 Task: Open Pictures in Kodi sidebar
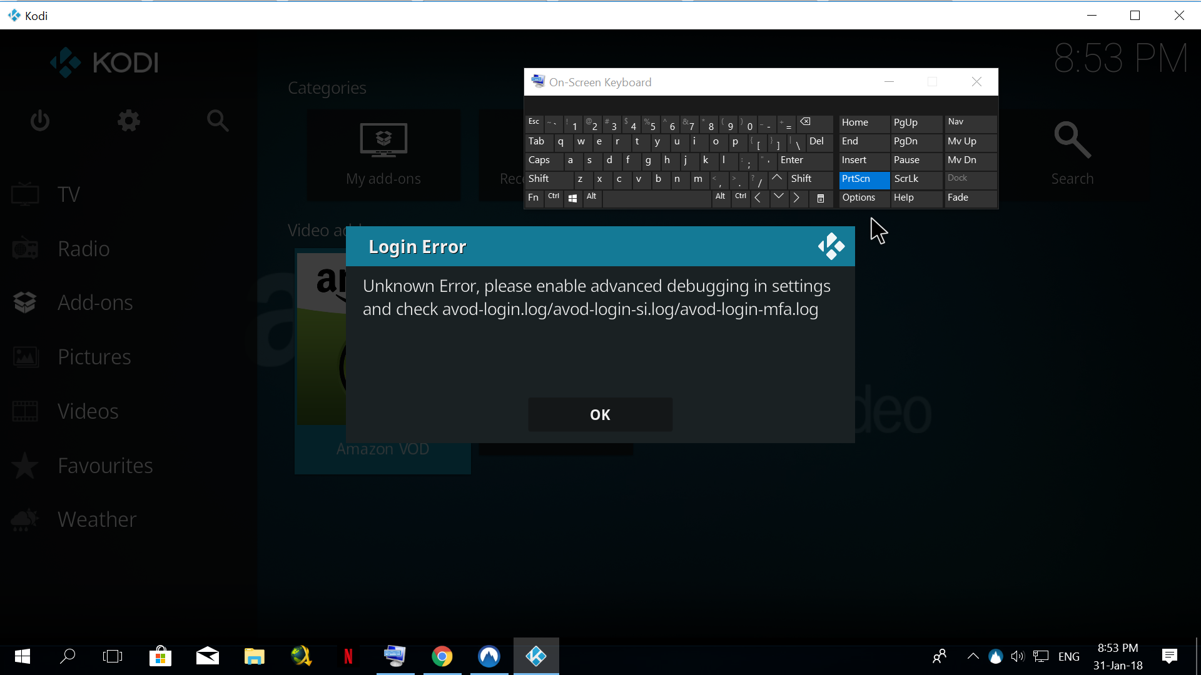(94, 357)
